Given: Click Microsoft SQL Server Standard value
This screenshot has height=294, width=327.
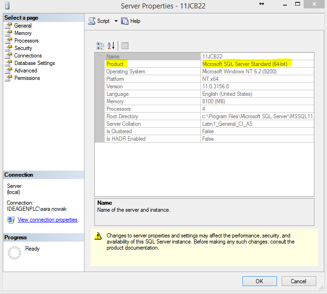Looking at the screenshot, I should pyautogui.click(x=245, y=64).
